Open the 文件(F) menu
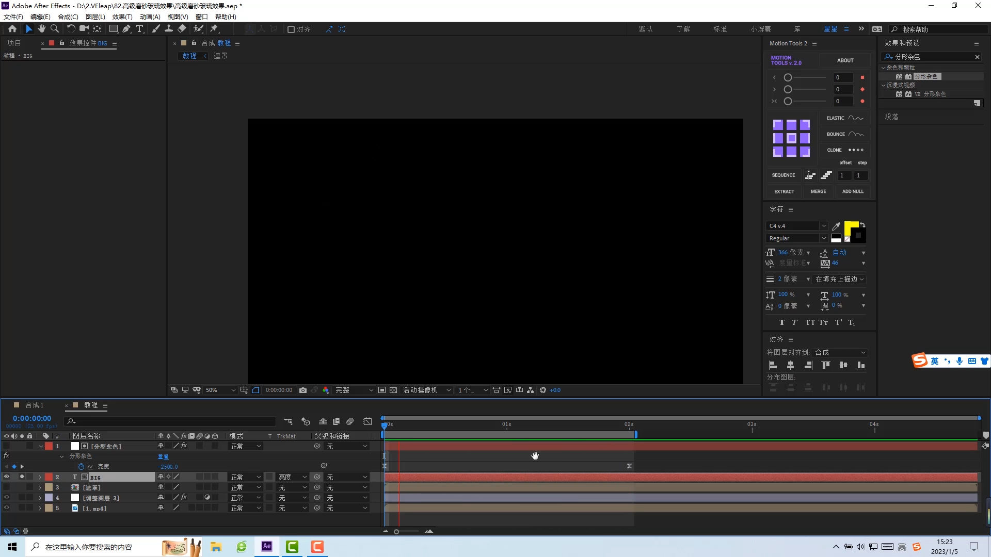This screenshot has height=557, width=991. pos(13,17)
